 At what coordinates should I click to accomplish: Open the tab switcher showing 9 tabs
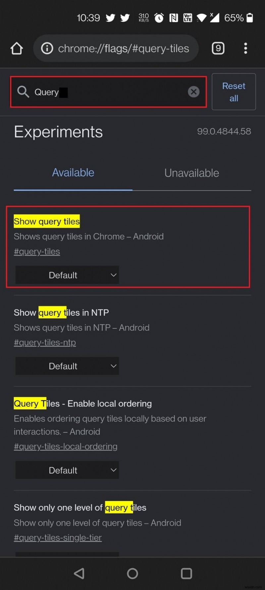pyautogui.click(x=218, y=48)
